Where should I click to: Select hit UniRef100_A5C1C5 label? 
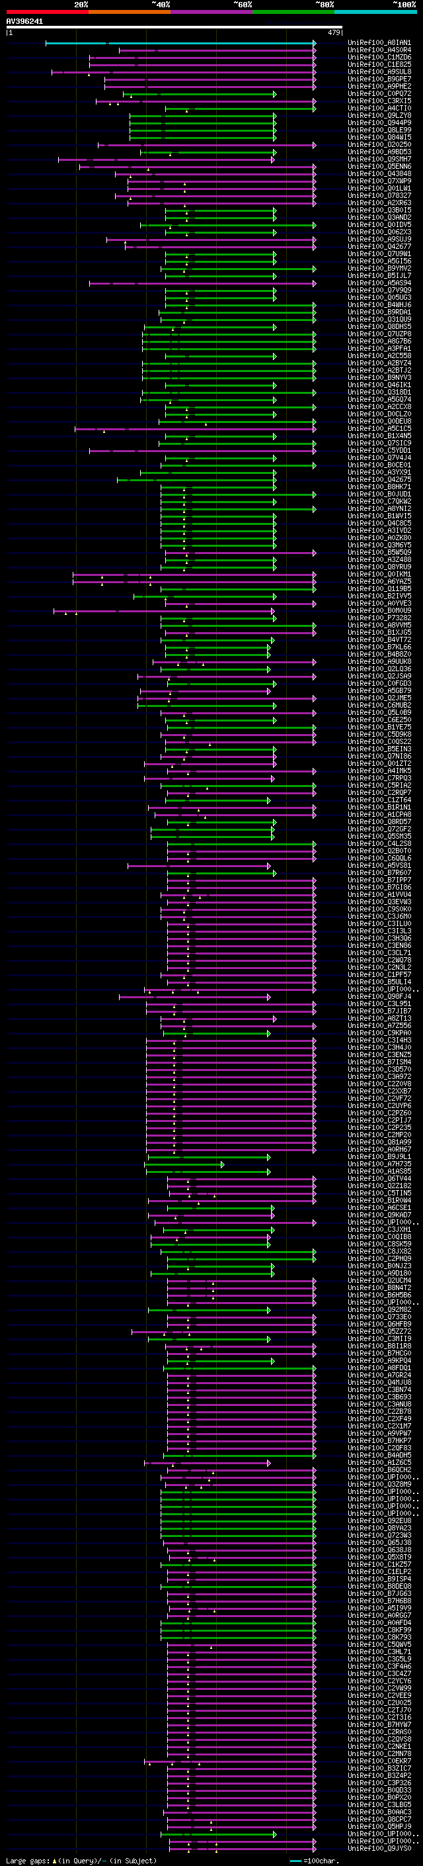(379, 429)
